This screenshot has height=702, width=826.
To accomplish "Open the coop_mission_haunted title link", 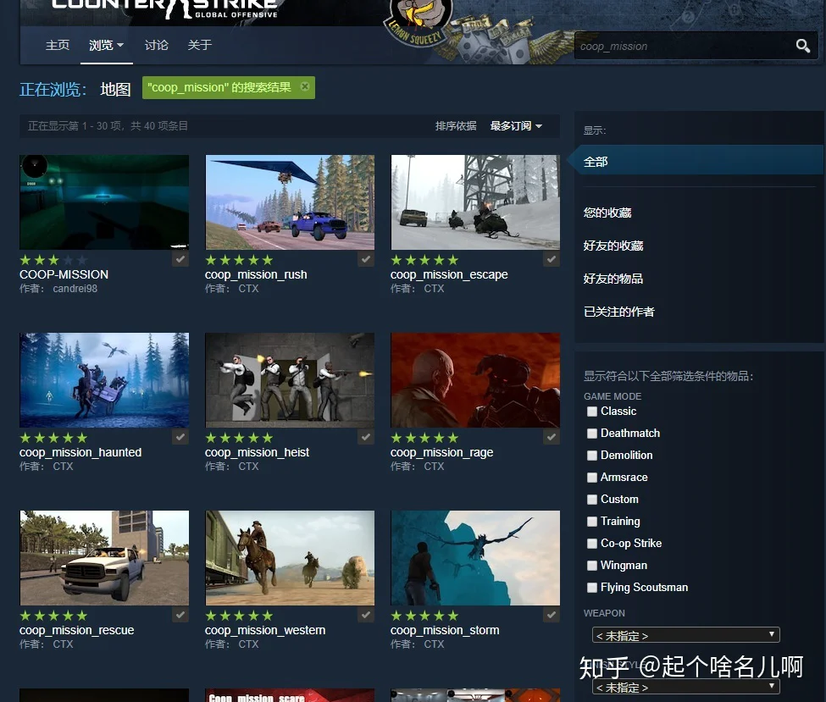I will (80, 452).
